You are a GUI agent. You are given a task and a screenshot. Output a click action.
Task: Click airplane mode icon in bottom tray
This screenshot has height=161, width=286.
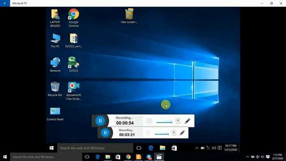click(257, 157)
